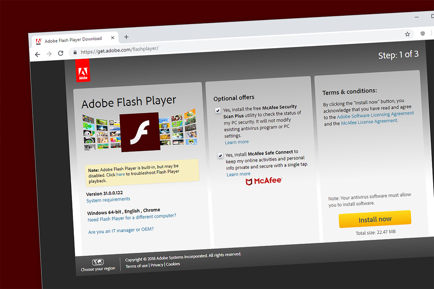
Task: Uncheck the McAfee Safe Connect offer
Action: (220, 155)
